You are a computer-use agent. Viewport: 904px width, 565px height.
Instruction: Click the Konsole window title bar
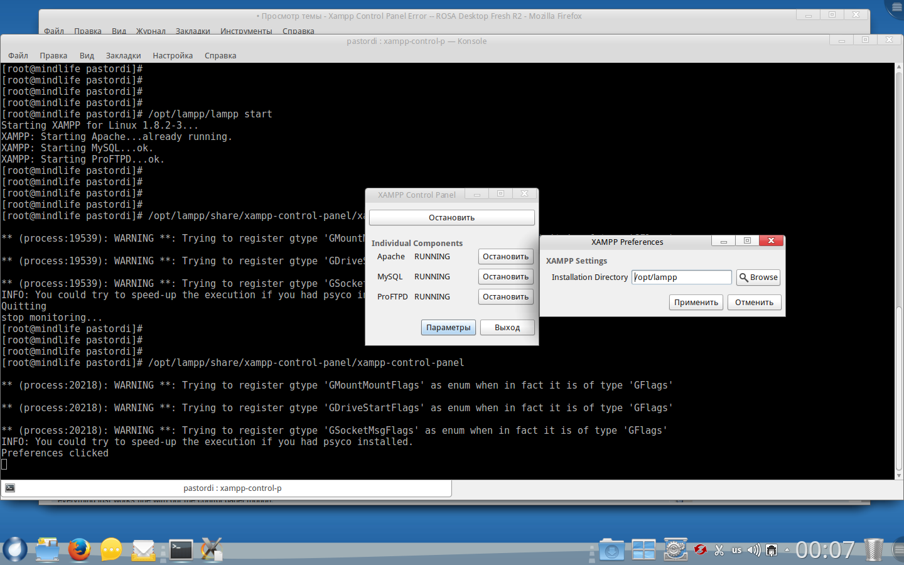pyautogui.click(x=417, y=41)
